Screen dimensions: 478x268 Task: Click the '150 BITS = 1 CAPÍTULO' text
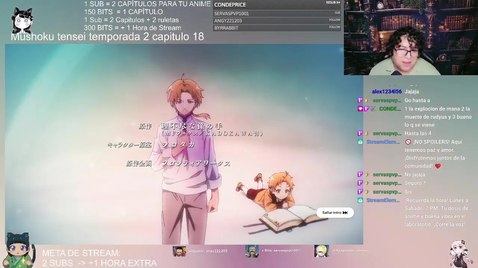(x=123, y=12)
